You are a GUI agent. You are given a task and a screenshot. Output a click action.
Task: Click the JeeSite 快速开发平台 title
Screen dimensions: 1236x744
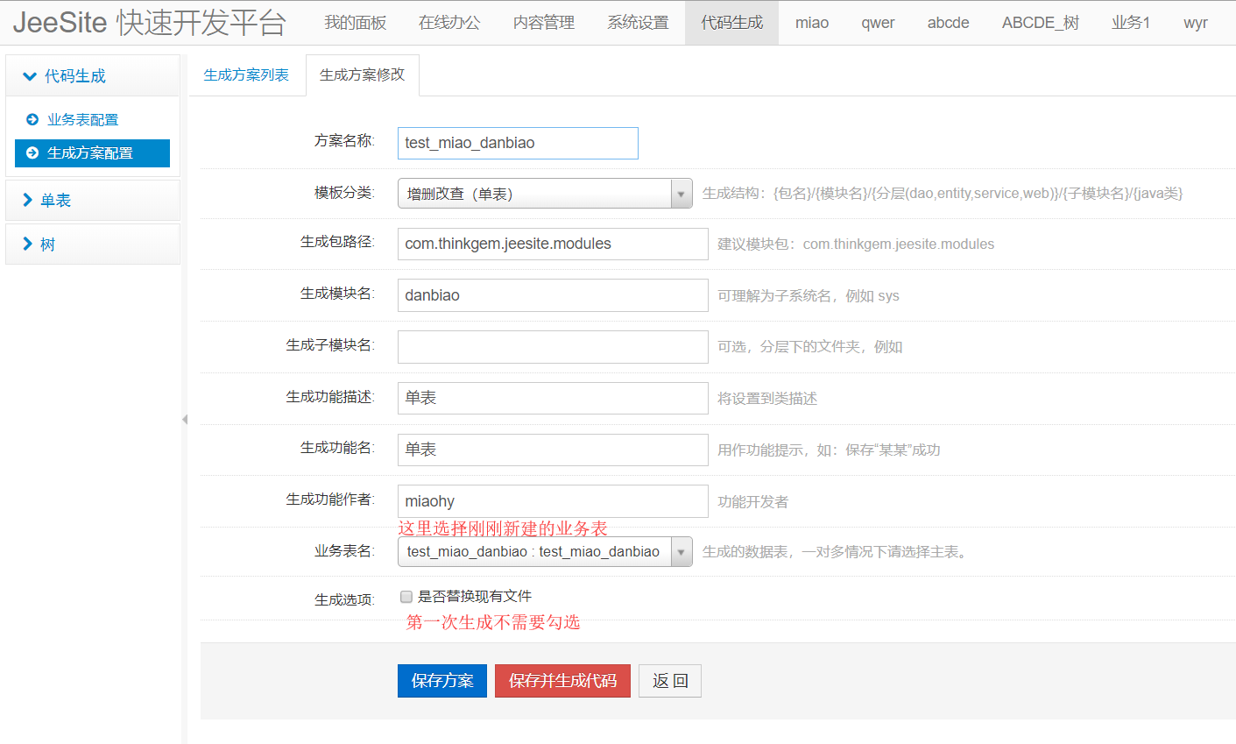click(x=150, y=23)
